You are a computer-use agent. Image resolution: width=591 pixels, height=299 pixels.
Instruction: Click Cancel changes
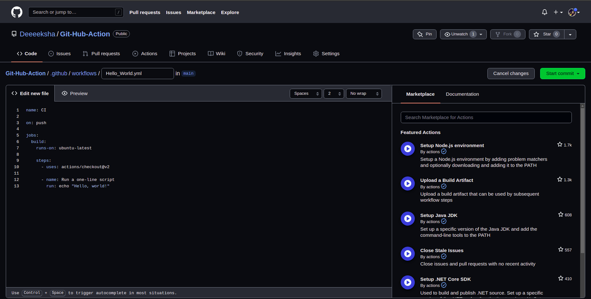[x=511, y=73]
